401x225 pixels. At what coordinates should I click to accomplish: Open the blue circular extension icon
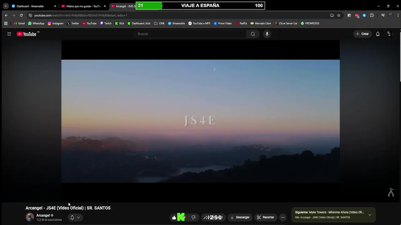coord(364,15)
